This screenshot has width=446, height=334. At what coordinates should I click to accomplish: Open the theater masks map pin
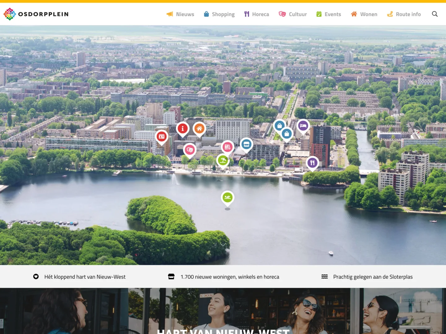tap(190, 149)
